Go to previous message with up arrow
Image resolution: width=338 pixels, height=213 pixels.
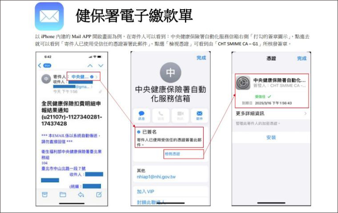click(x=90, y=65)
